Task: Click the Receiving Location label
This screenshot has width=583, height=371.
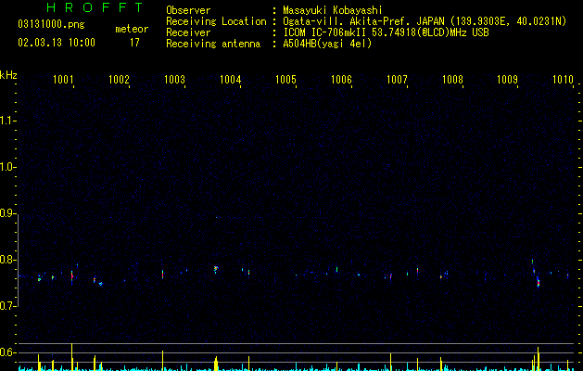Action: coord(216,21)
